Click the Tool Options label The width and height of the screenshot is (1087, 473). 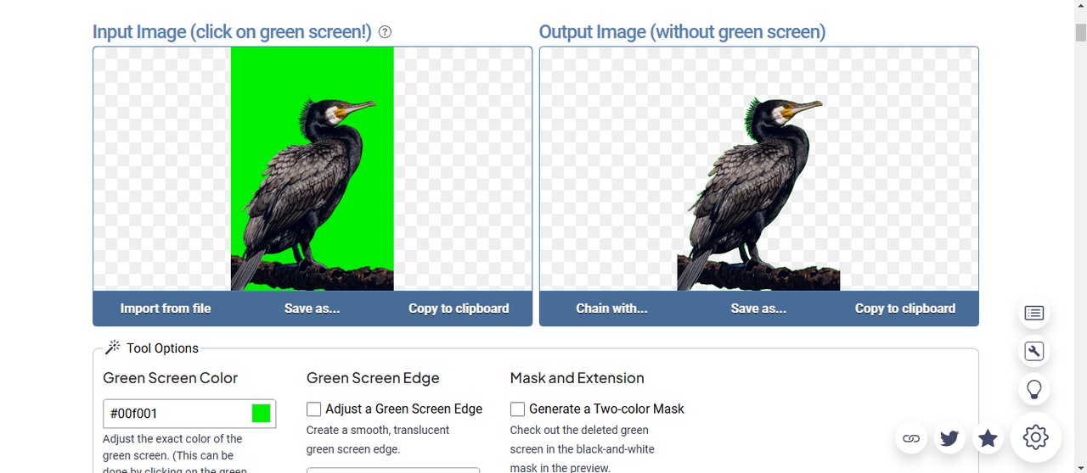point(162,348)
